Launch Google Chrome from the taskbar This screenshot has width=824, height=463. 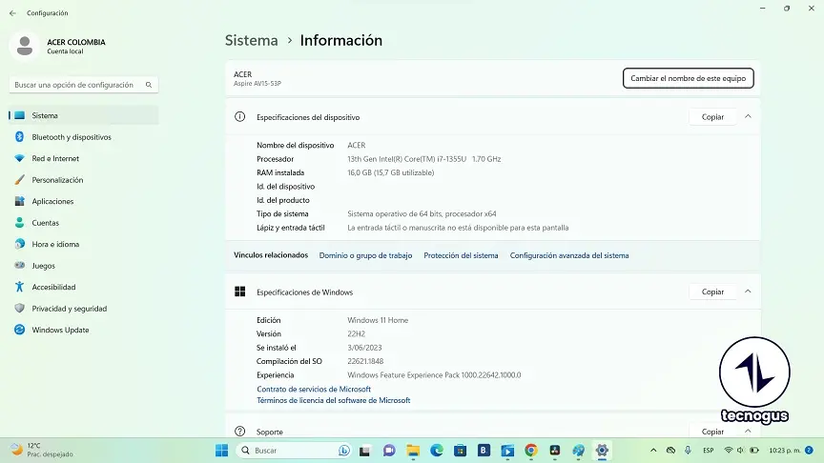pyautogui.click(x=531, y=451)
